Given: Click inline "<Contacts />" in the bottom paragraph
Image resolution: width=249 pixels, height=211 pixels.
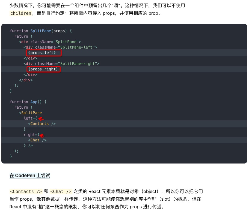Looking at the screenshot, I should (x=26, y=191).
